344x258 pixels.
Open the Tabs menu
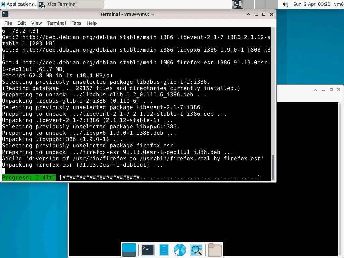click(76, 23)
